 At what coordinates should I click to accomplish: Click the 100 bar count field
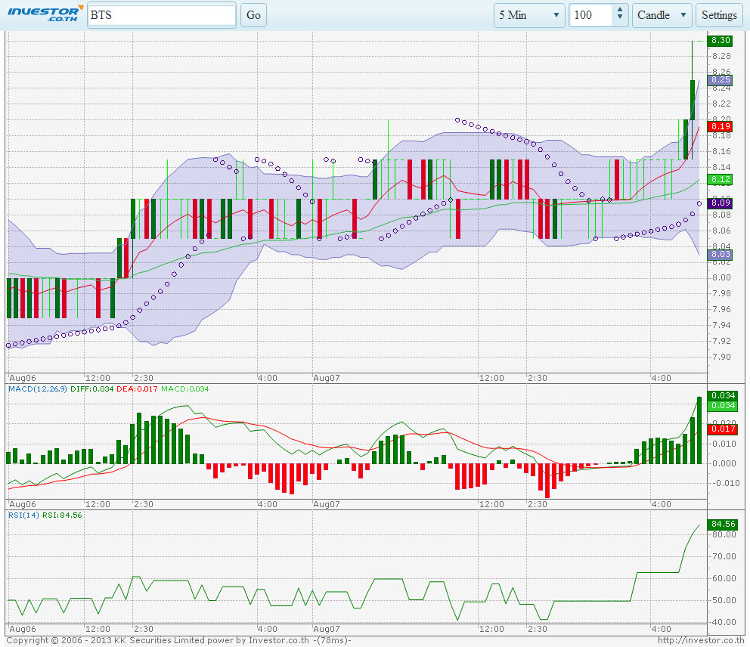pyautogui.click(x=590, y=15)
